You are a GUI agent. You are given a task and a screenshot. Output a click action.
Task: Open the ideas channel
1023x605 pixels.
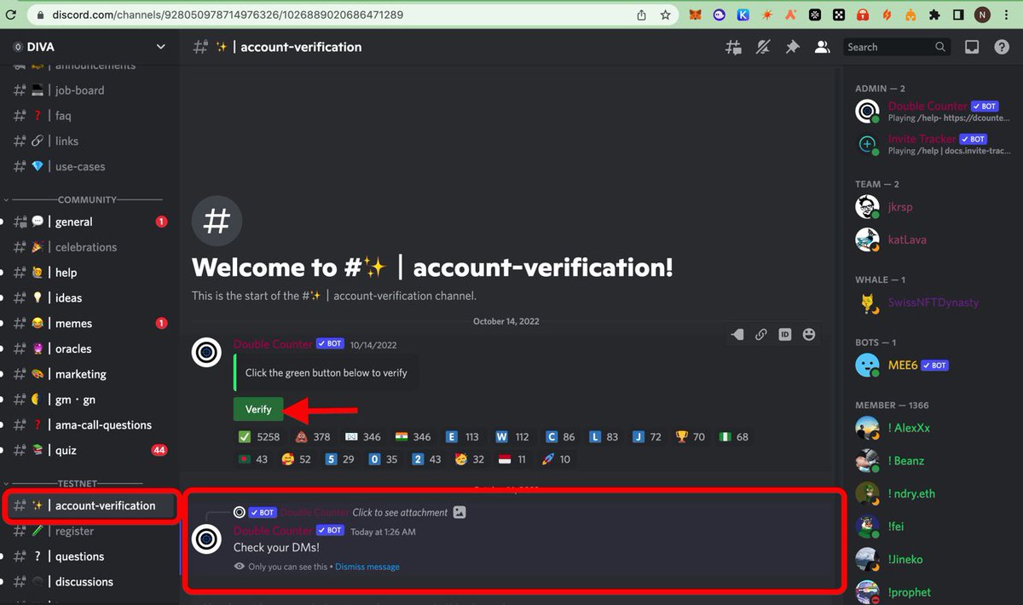click(89, 298)
